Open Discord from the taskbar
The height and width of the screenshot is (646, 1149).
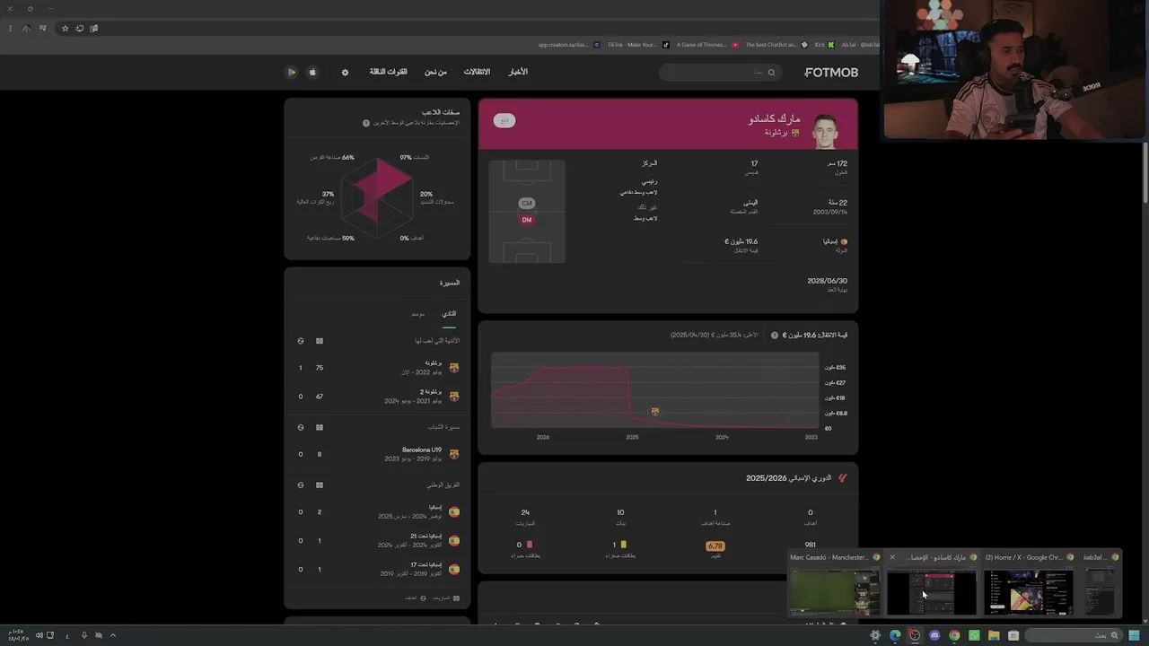click(934, 635)
